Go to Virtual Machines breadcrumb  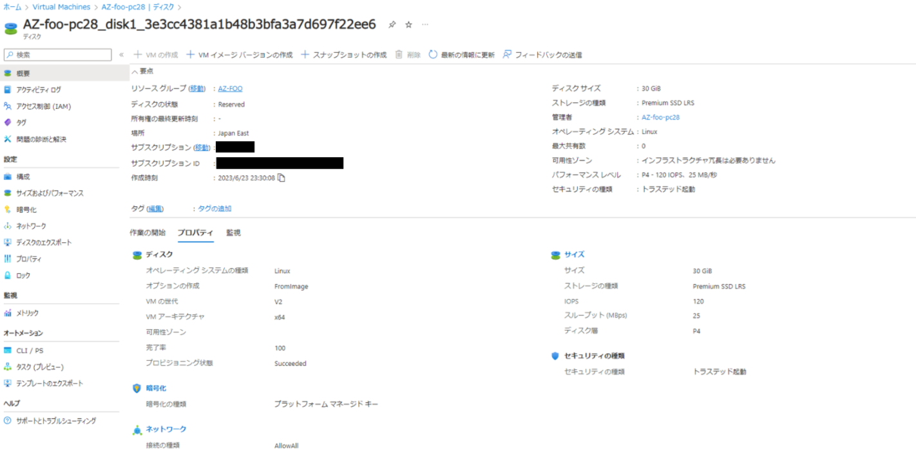pos(61,6)
